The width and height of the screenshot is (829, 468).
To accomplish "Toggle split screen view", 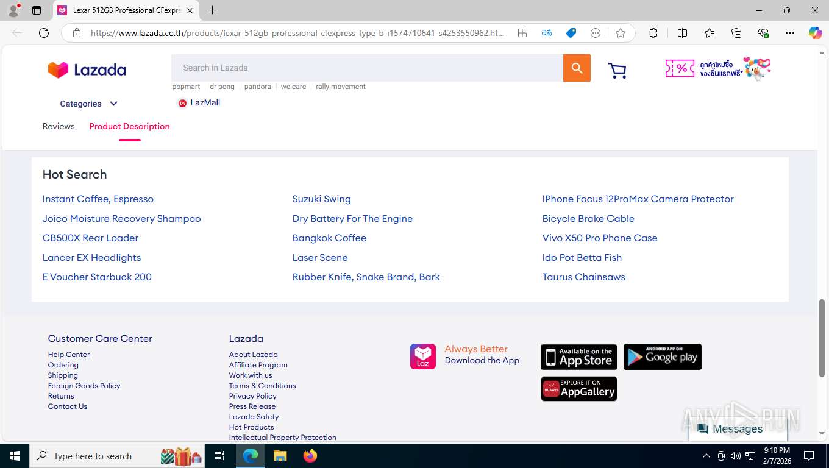I will coord(683,33).
